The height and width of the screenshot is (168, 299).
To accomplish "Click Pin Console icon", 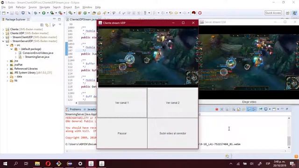I will pos(260,109).
